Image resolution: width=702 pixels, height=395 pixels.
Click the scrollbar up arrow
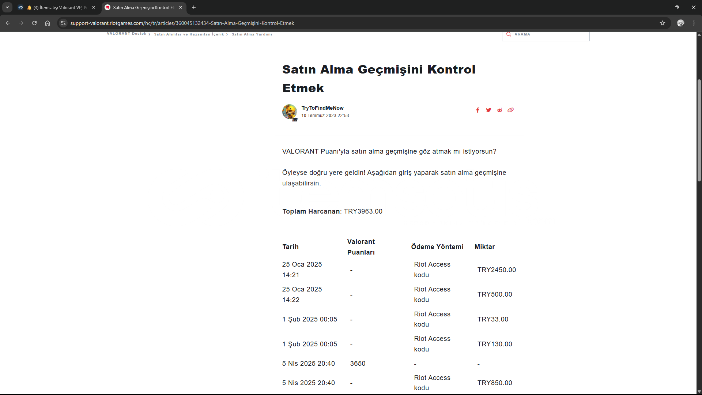[x=699, y=35]
